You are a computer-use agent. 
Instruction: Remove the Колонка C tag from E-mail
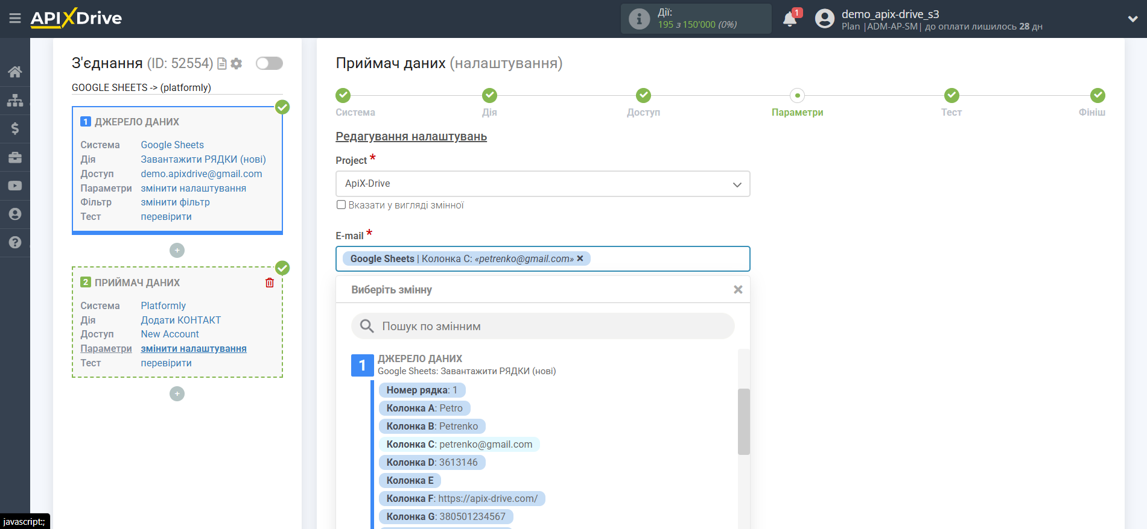coord(580,258)
